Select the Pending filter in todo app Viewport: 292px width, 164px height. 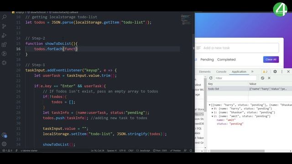tap(207, 60)
